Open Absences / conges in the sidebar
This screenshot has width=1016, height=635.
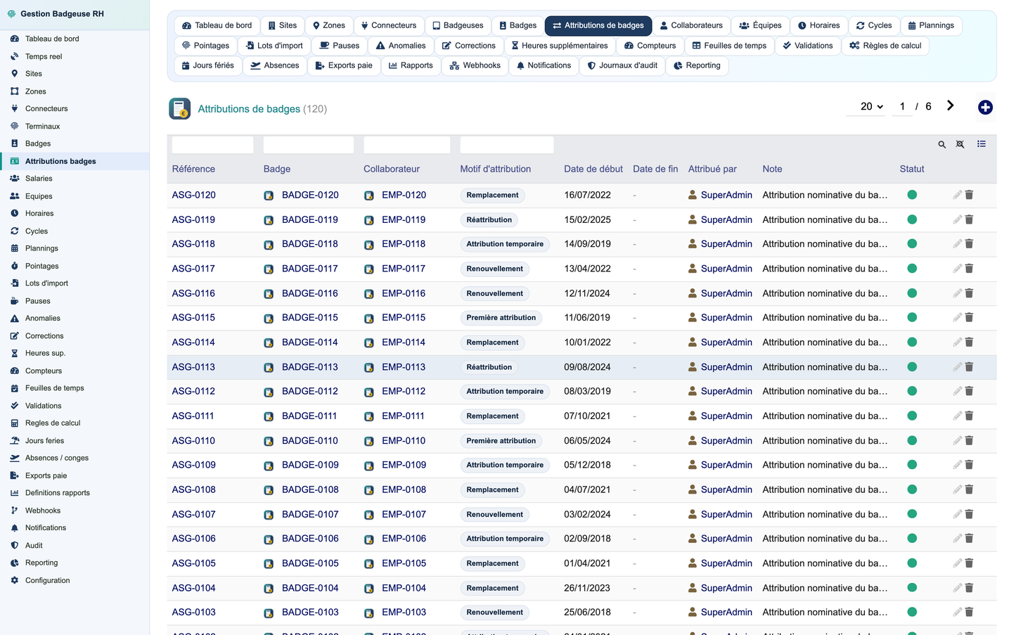point(57,458)
